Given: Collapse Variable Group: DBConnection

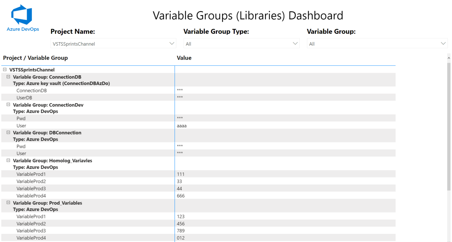Looking at the screenshot, I should pyautogui.click(x=9, y=132).
